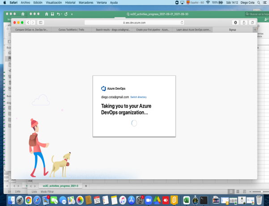Click the Excel home icon in title bar
Screen dimensions: 269x206
pos(47,14)
